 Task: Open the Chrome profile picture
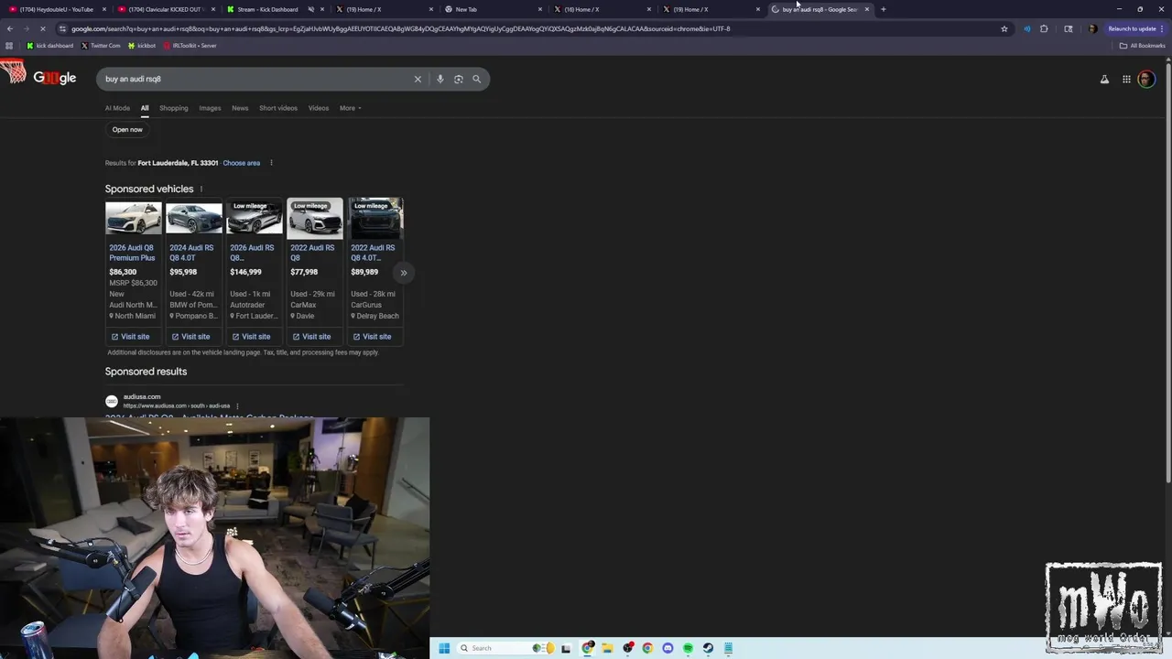click(1092, 28)
